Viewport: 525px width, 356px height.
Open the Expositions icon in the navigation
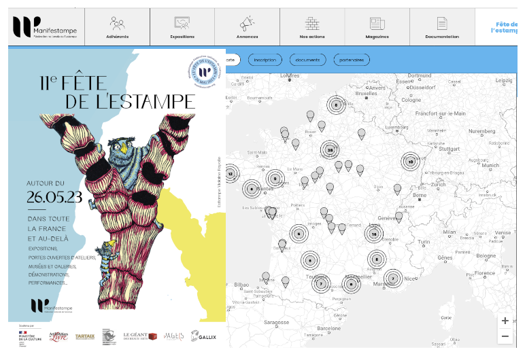coord(182,23)
